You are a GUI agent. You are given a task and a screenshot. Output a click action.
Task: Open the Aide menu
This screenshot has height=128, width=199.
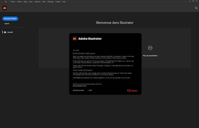64,2
